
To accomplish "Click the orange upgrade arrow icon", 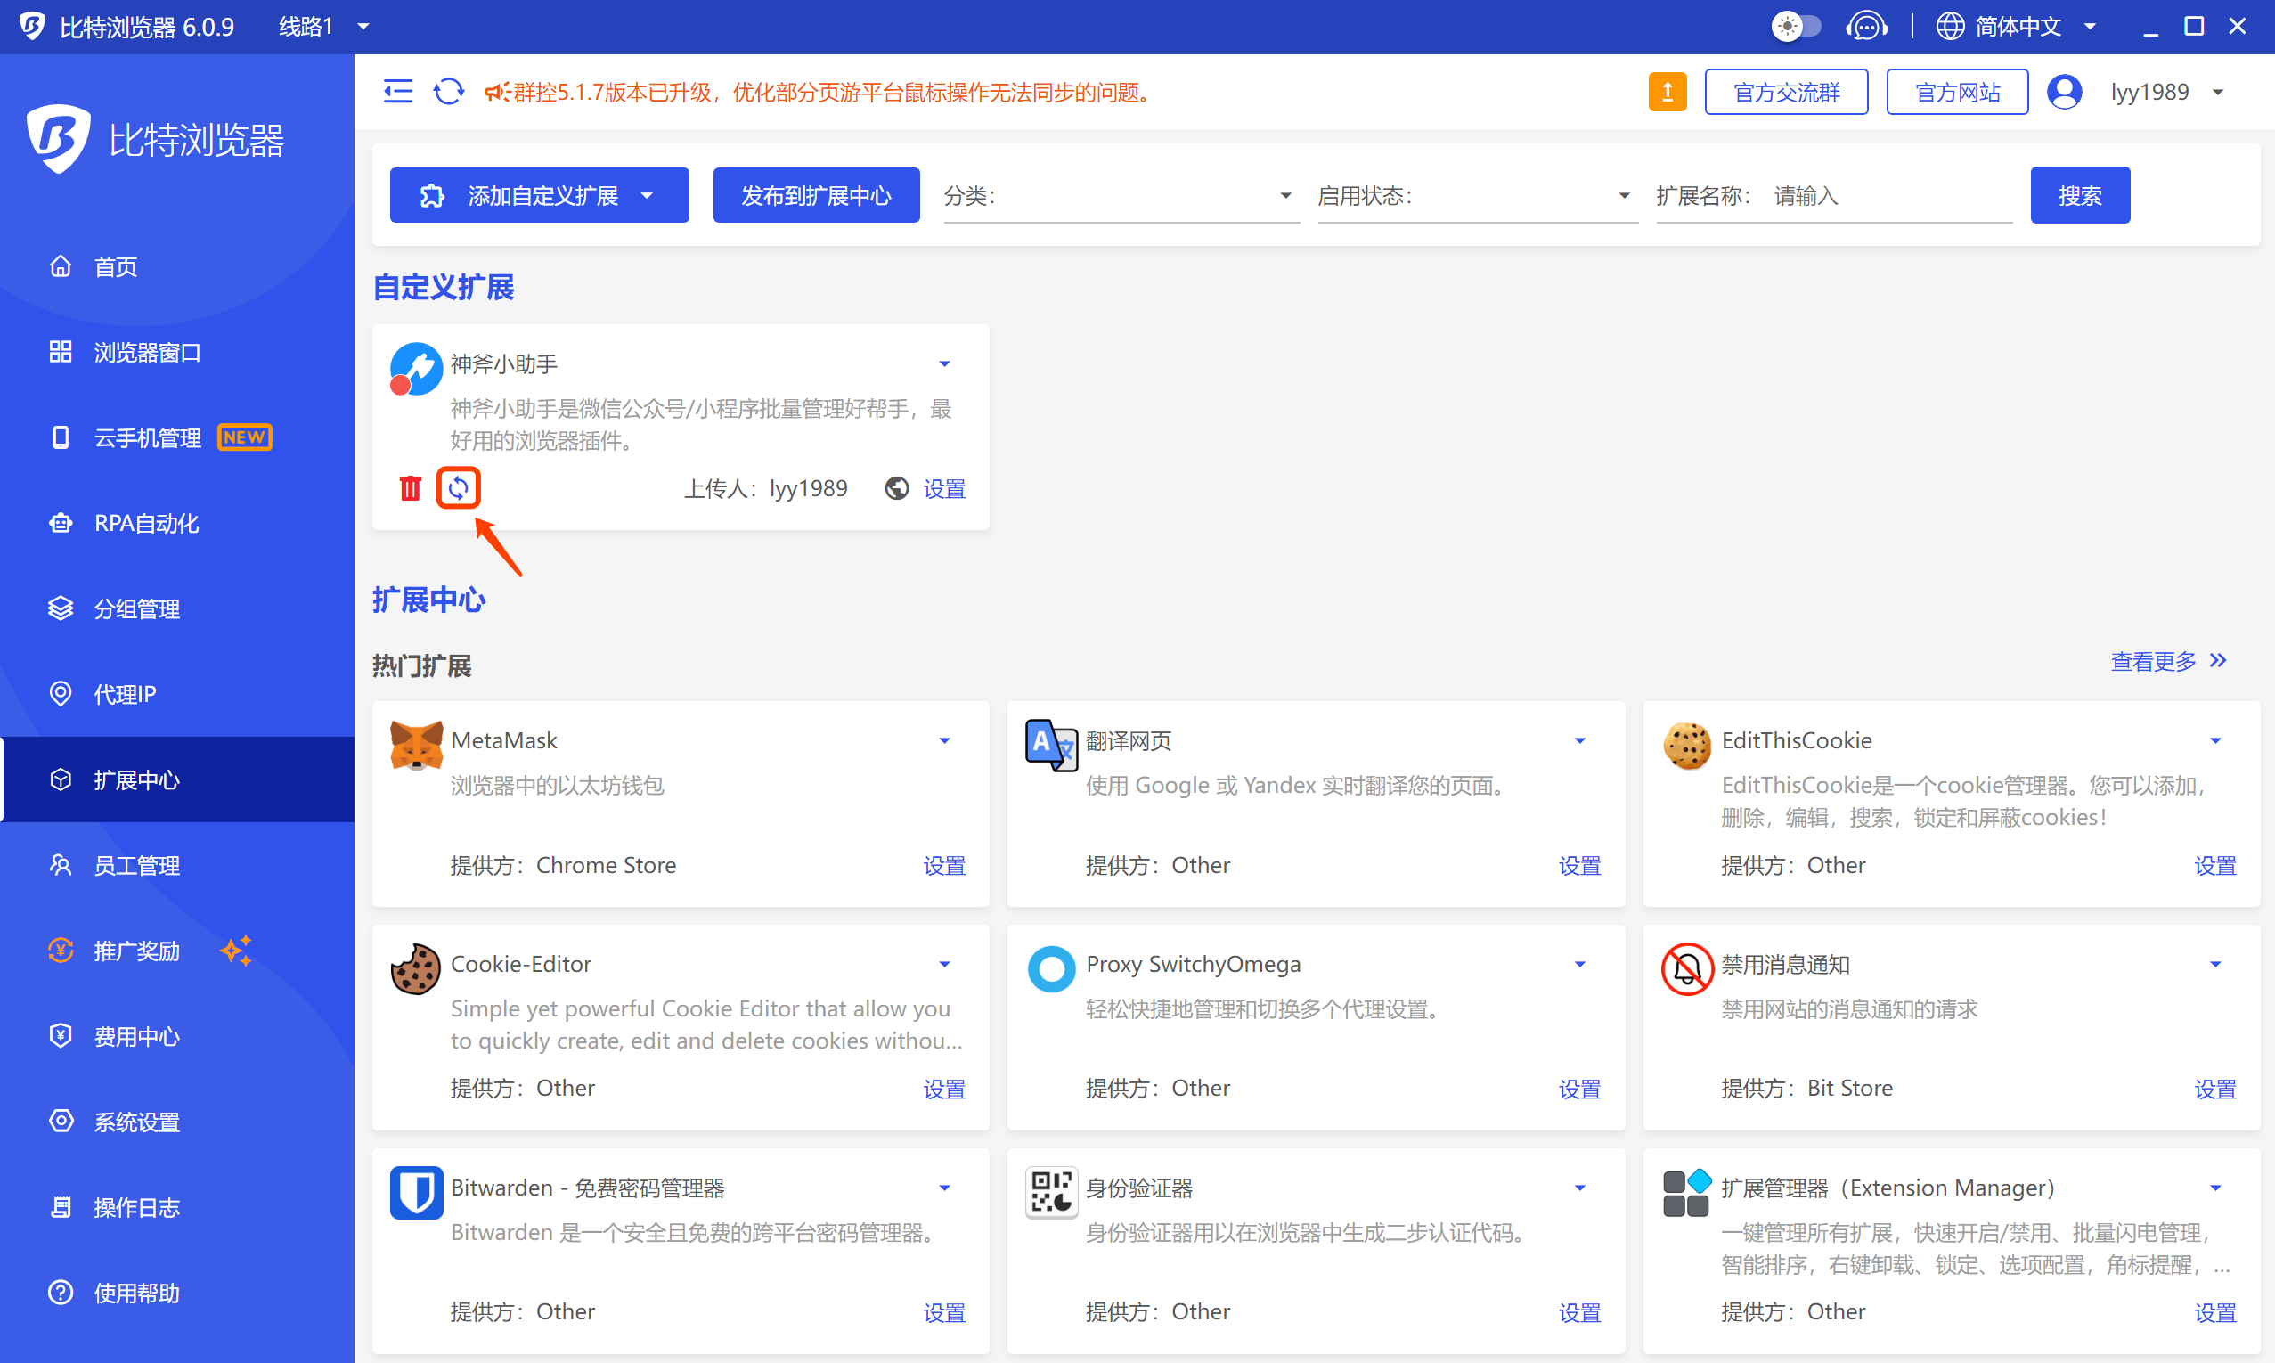I will (x=1668, y=92).
